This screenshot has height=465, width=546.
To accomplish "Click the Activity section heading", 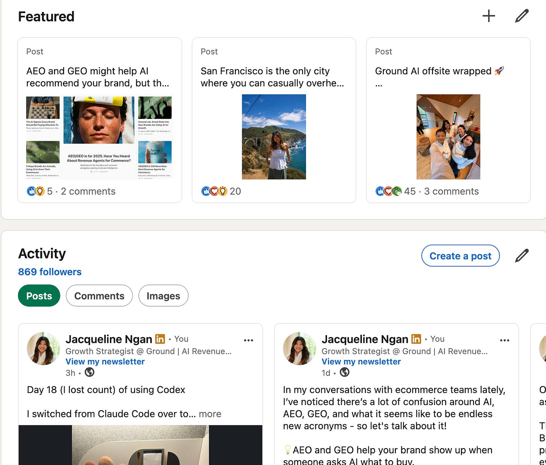I will coord(42,254).
